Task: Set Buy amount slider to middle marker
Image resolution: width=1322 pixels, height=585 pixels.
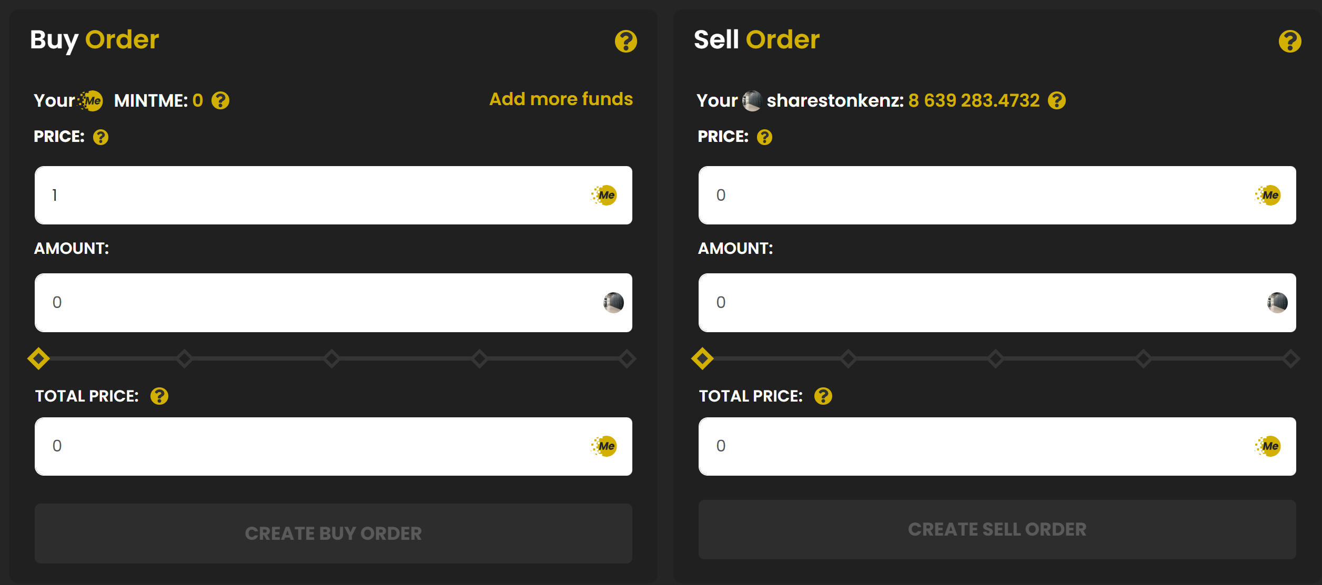Action: [x=332, y=359]
